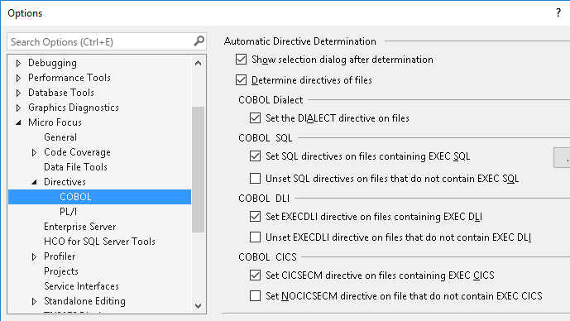
Task: Toggle Show selection dialog after determination
Action: pos(241,60)
